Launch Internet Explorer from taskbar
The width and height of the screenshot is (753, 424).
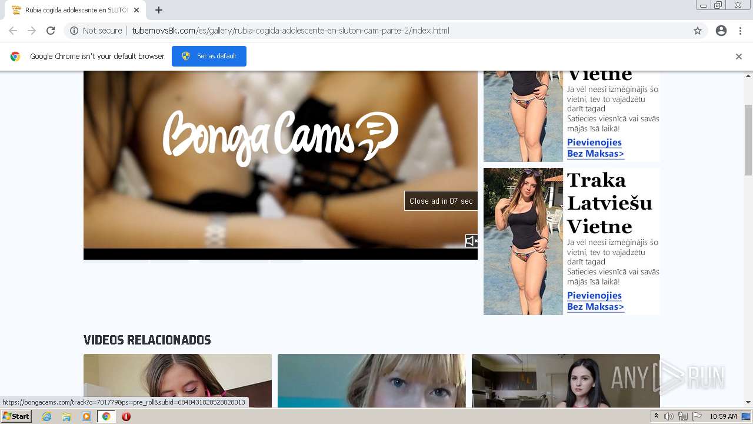(46, 416)
